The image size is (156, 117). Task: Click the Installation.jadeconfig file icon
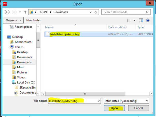point(47,34)
